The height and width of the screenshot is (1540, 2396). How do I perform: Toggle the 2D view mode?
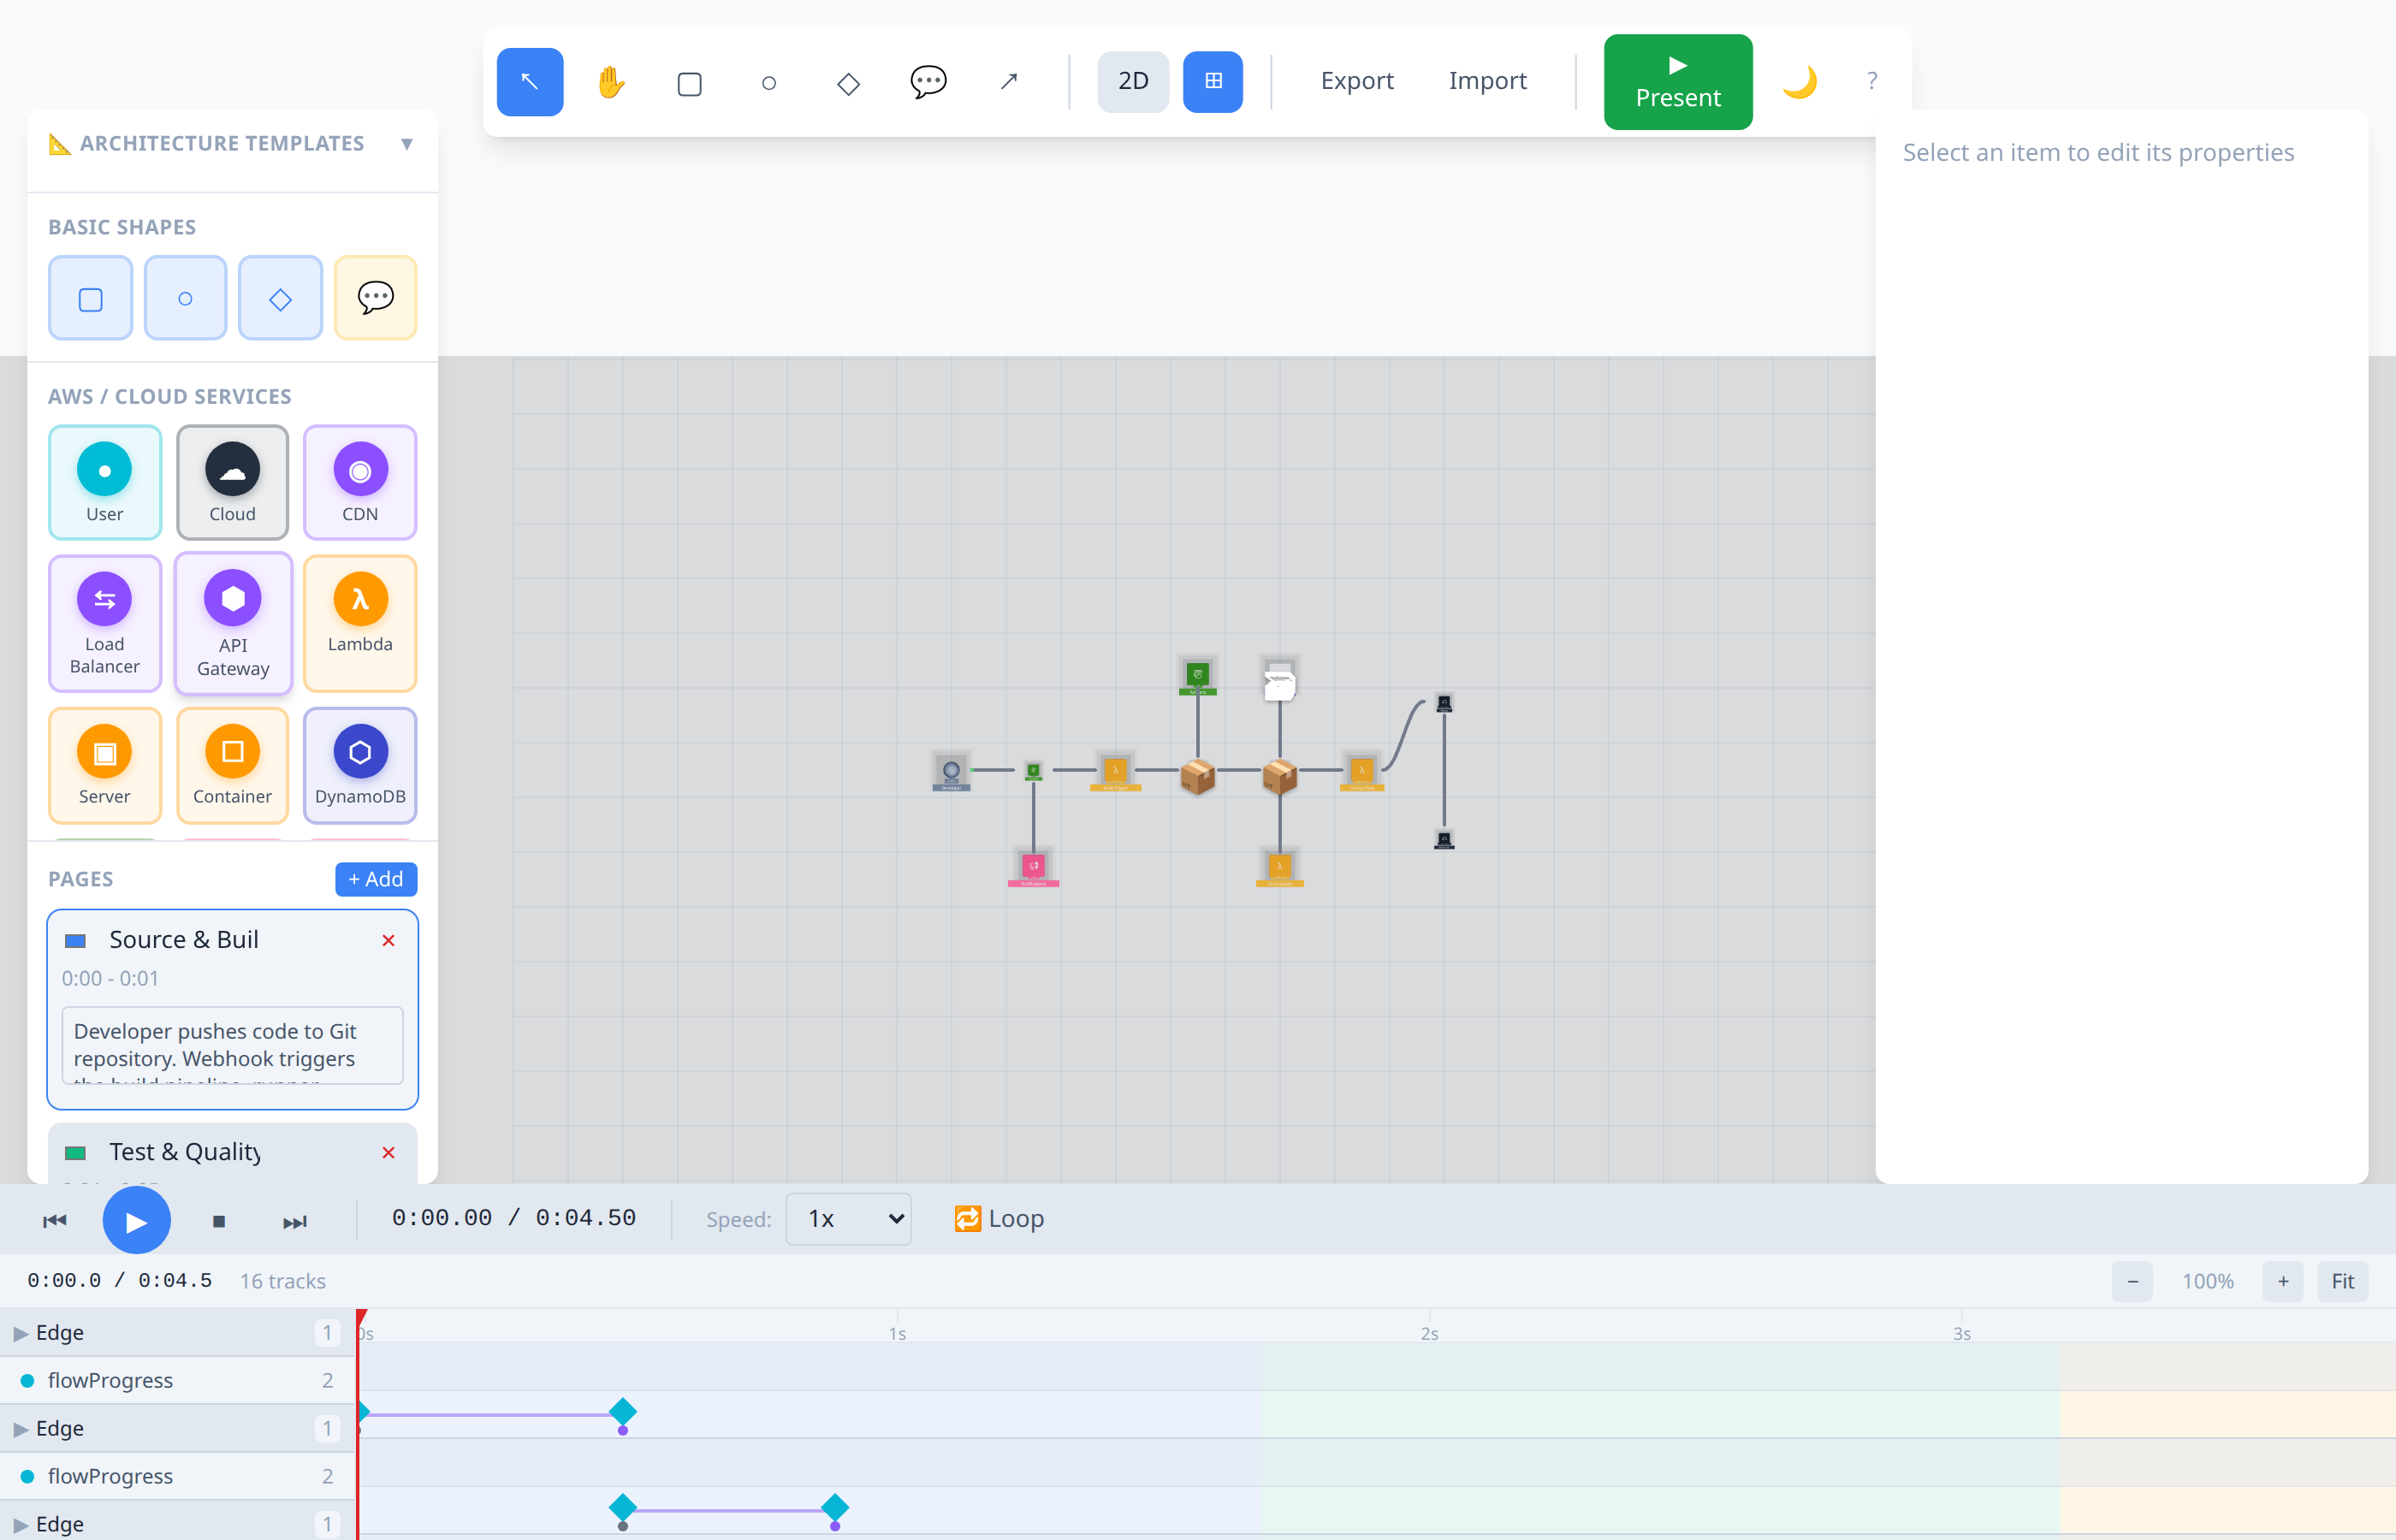pos(1133,82)
